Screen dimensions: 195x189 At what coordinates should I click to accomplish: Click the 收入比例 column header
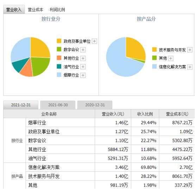(145, 114)
